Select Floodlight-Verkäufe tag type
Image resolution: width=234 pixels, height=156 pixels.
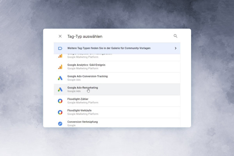click(x=117, y=112)
